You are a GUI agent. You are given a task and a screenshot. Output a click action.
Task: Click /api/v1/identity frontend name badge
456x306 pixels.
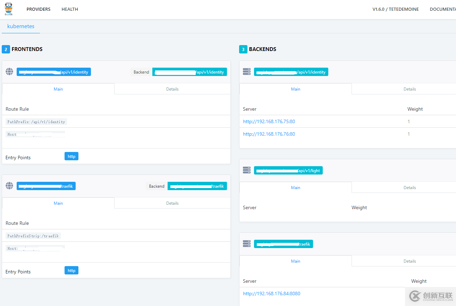pyautogui.click(x=54, y=72)
